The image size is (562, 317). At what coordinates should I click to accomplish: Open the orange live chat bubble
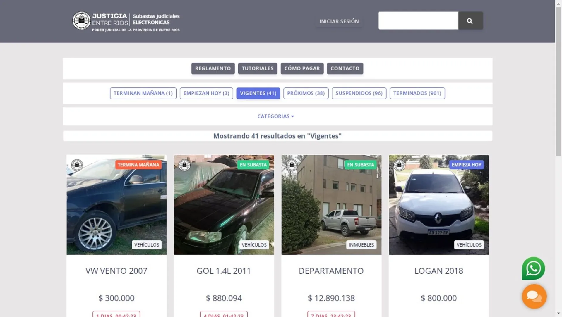coord(534,297)
